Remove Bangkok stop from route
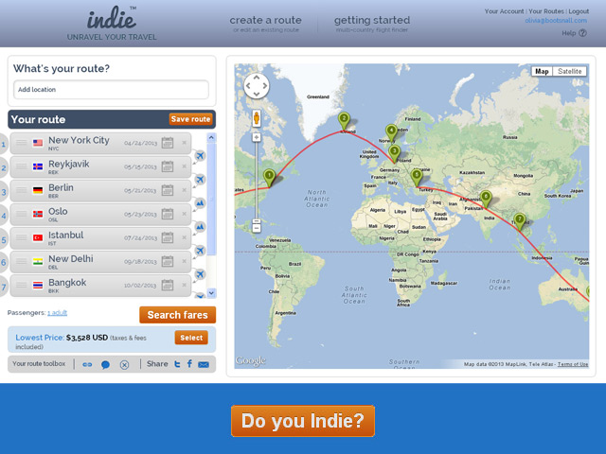606x454 pixels. coord(185,285)
